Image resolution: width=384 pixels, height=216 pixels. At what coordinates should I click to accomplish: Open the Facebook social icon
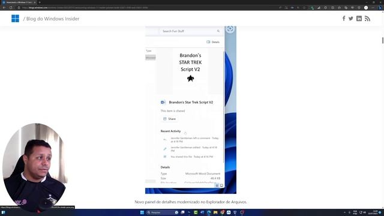pyautogui.click(x=344, y=19)
